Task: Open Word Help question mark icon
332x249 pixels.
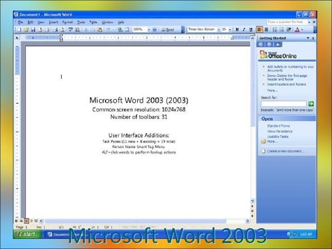Action: pyautogui.click(x=154, y=30)
